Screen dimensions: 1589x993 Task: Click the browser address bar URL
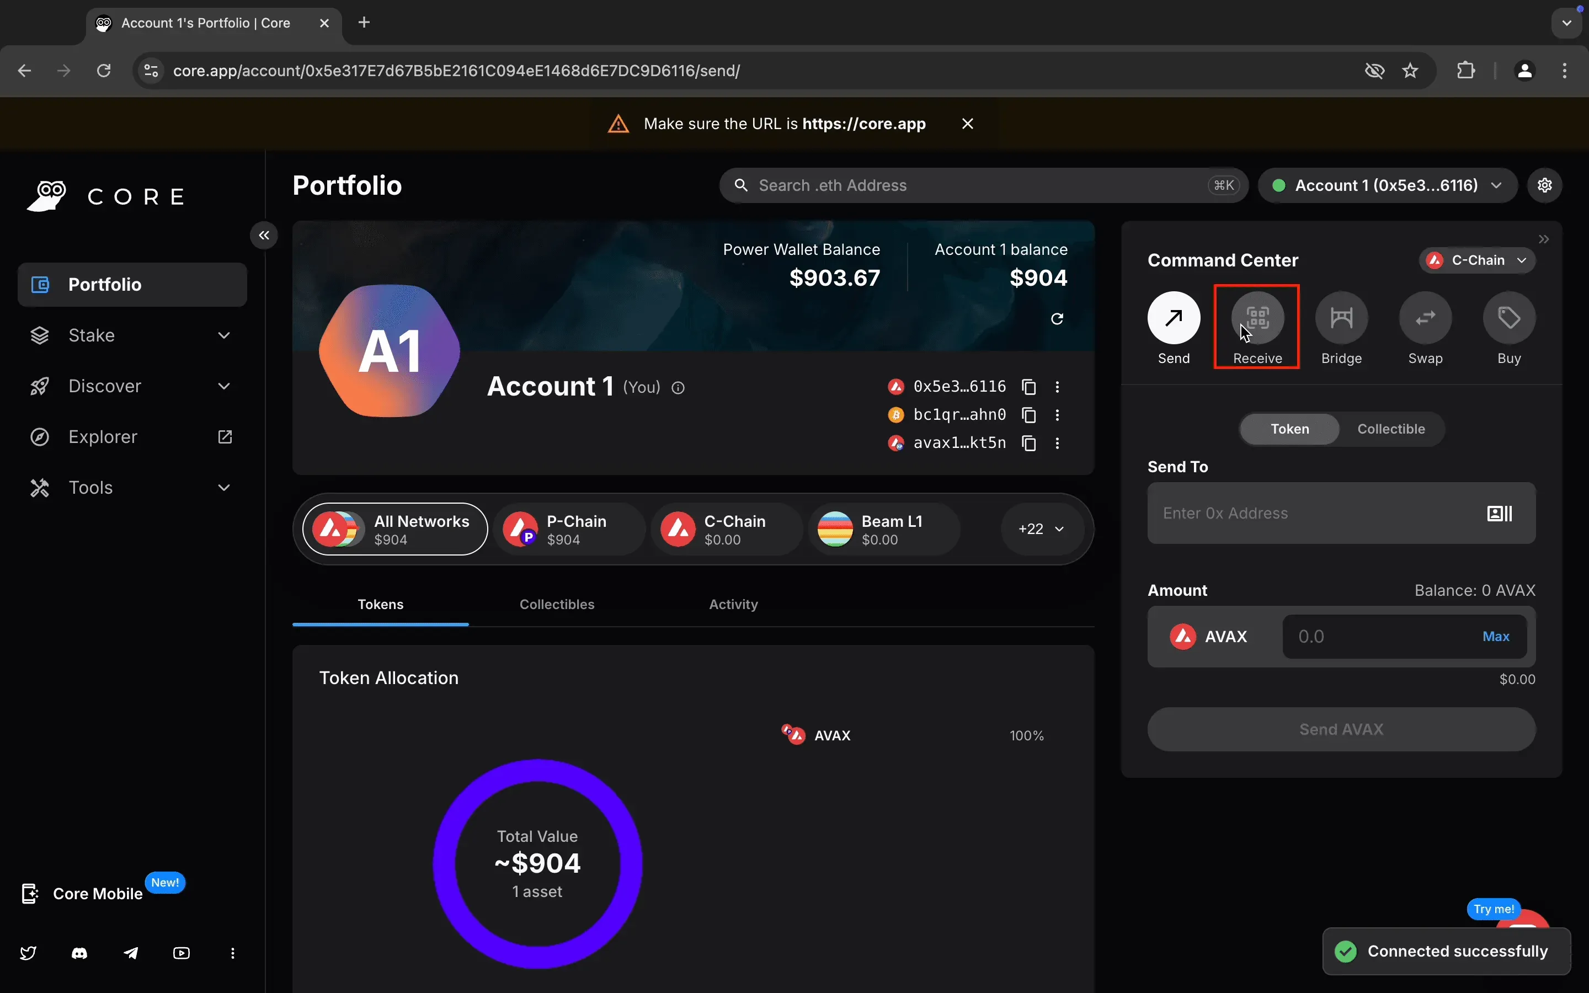tap(456, 71)
